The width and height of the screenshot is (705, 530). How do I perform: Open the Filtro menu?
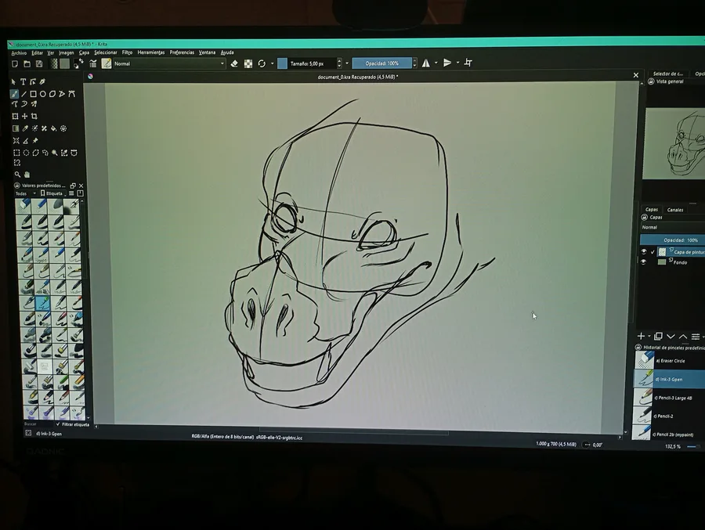click(x=127, y=52)
